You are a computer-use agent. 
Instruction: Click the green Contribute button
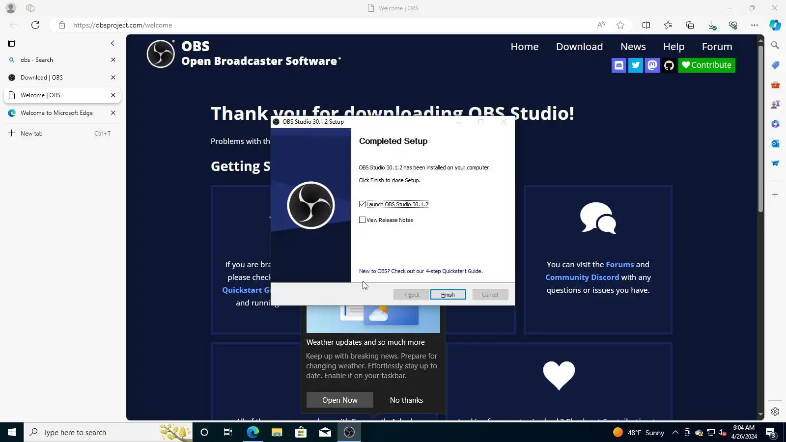pos(707,65)
